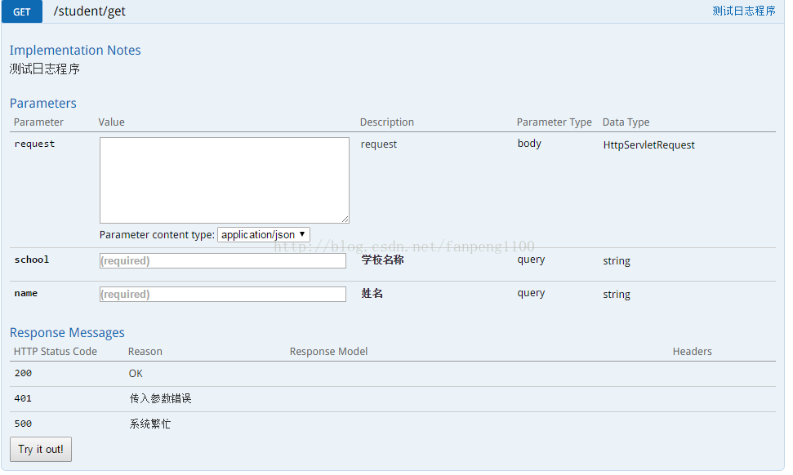Click the GET method badge
Viewport: 793px width, 475px height.
click(22, 11)
